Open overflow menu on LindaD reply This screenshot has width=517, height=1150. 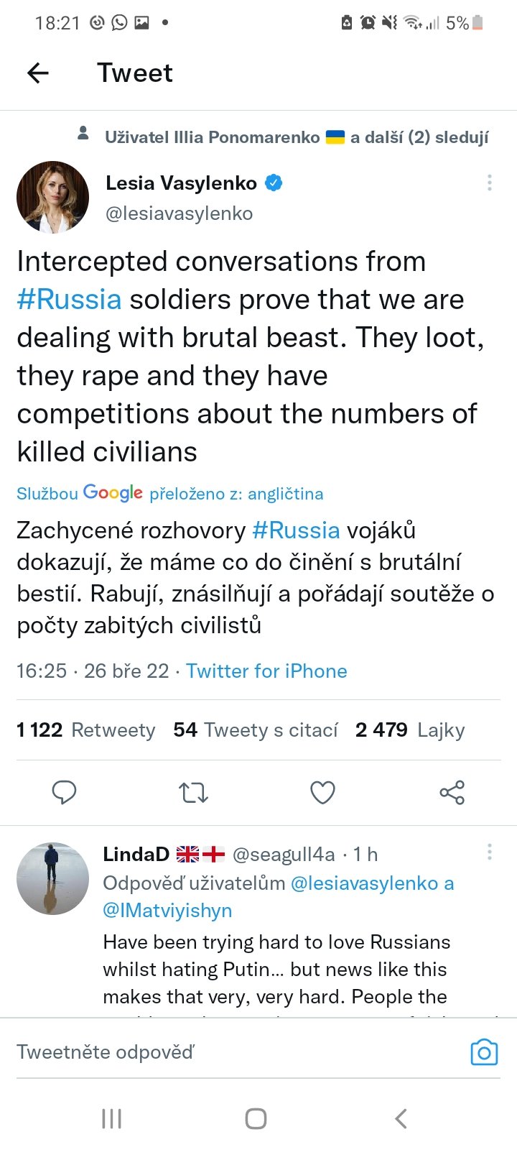point(490,852)
